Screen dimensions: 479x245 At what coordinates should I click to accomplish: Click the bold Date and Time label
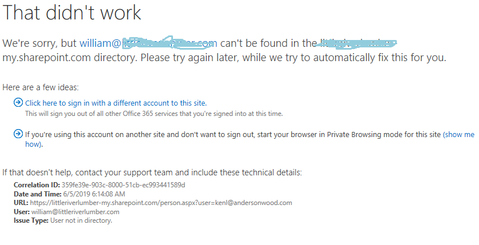[x=38, y=194]
